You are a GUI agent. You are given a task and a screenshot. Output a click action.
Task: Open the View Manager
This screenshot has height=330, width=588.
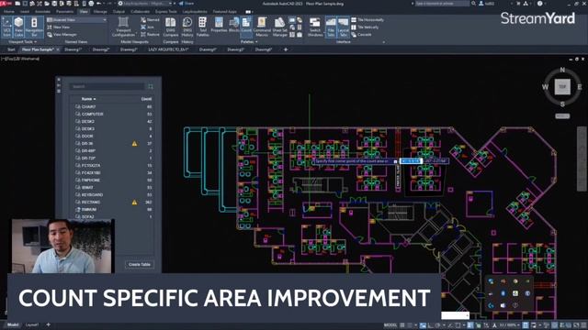[x=62, y=35]
